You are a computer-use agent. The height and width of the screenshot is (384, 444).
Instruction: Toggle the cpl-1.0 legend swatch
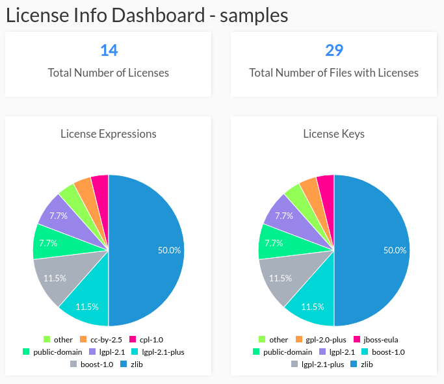(x=133, y=339)
